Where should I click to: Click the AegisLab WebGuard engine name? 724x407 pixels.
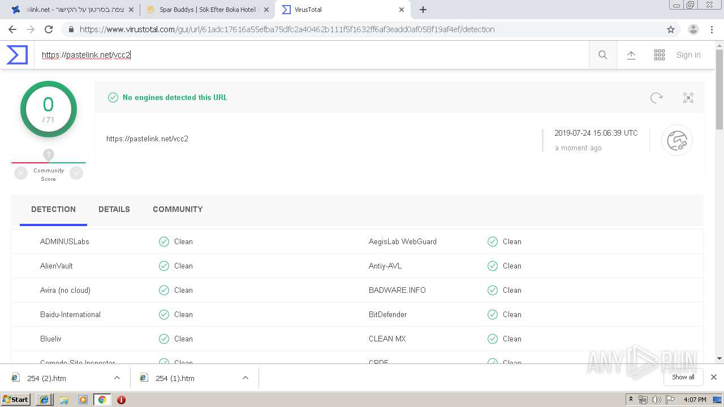[403, 241]
